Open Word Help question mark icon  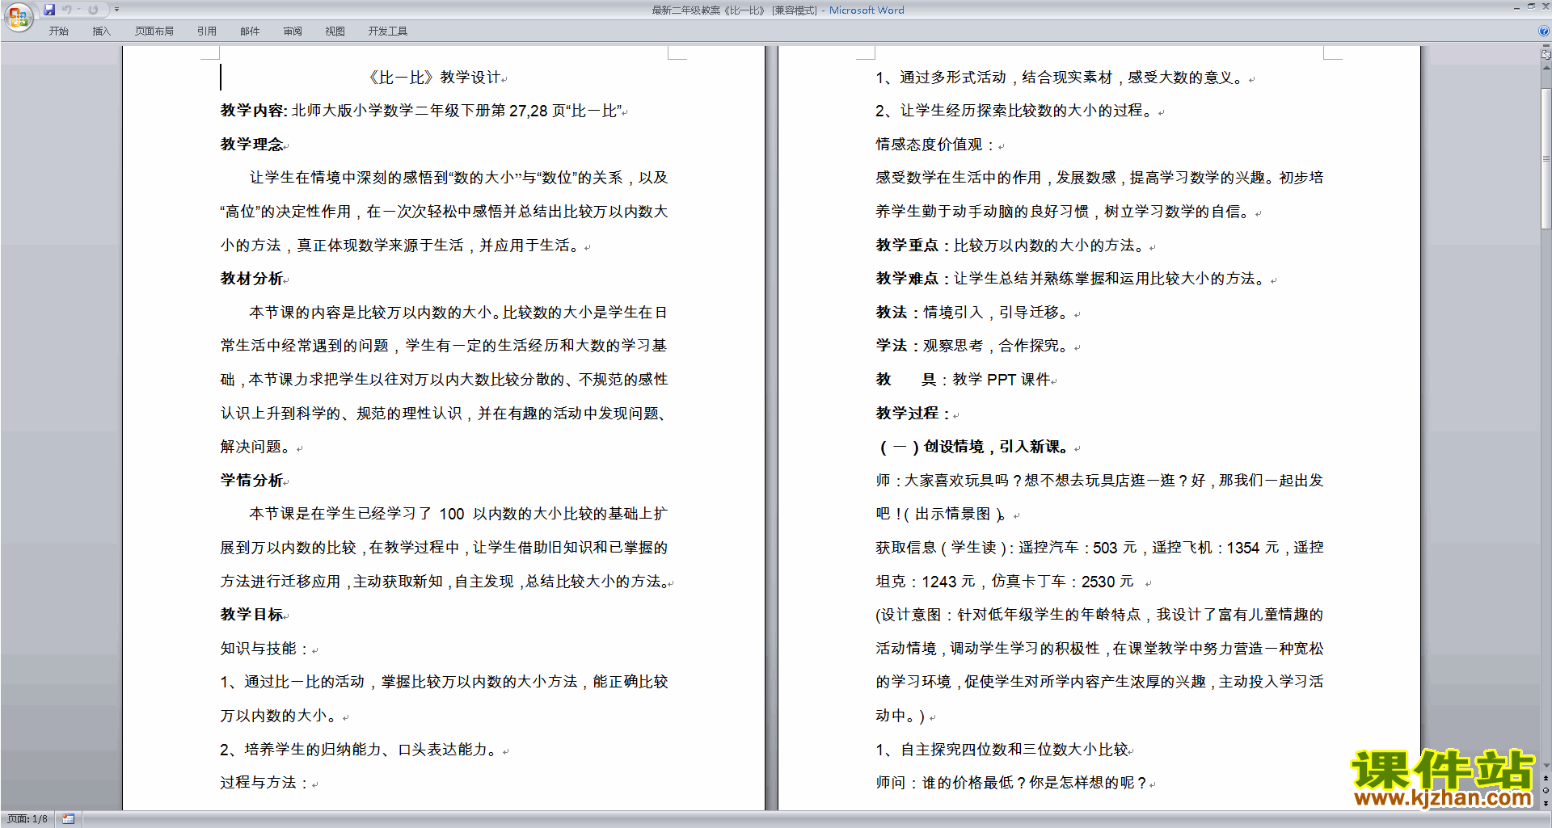(x=1544, y=31)
